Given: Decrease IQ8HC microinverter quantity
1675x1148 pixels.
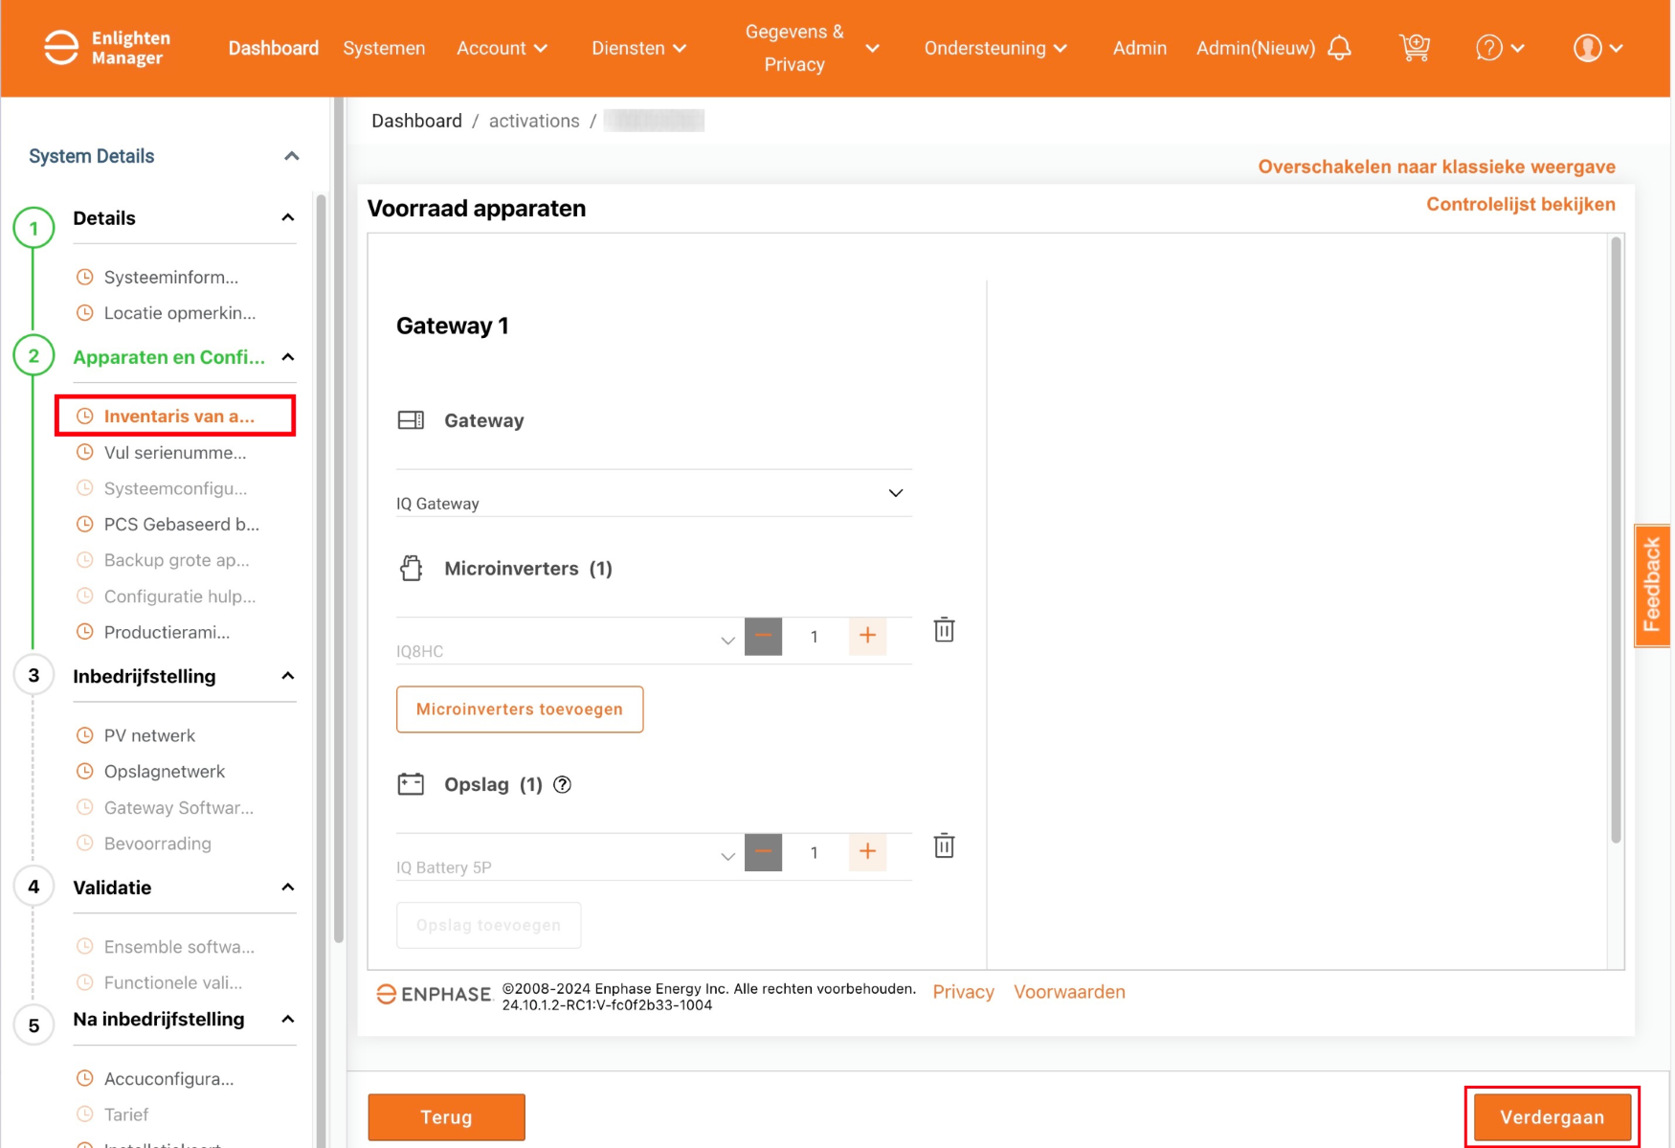Looking at the screenshot, I should pyautogui.click(x=763, y=636).
